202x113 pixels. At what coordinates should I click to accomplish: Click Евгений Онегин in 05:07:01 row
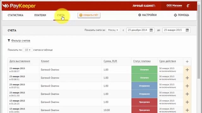point(50,86)
